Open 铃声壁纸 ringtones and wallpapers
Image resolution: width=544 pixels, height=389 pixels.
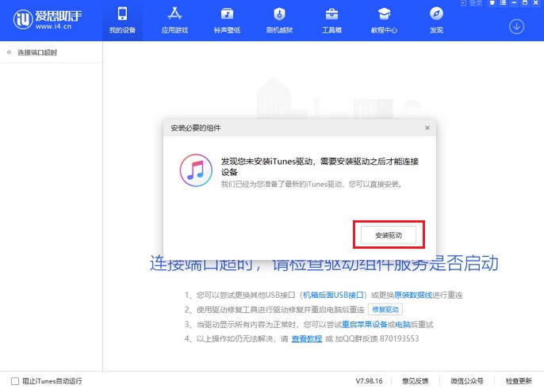(227, 20)
